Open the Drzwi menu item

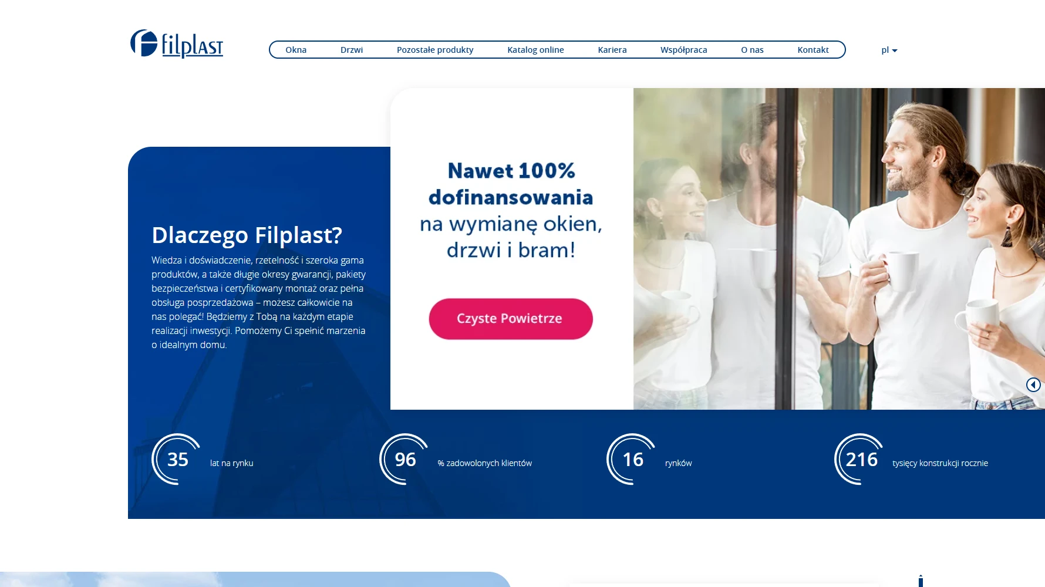pyautogui.click(x=352, y=50)
